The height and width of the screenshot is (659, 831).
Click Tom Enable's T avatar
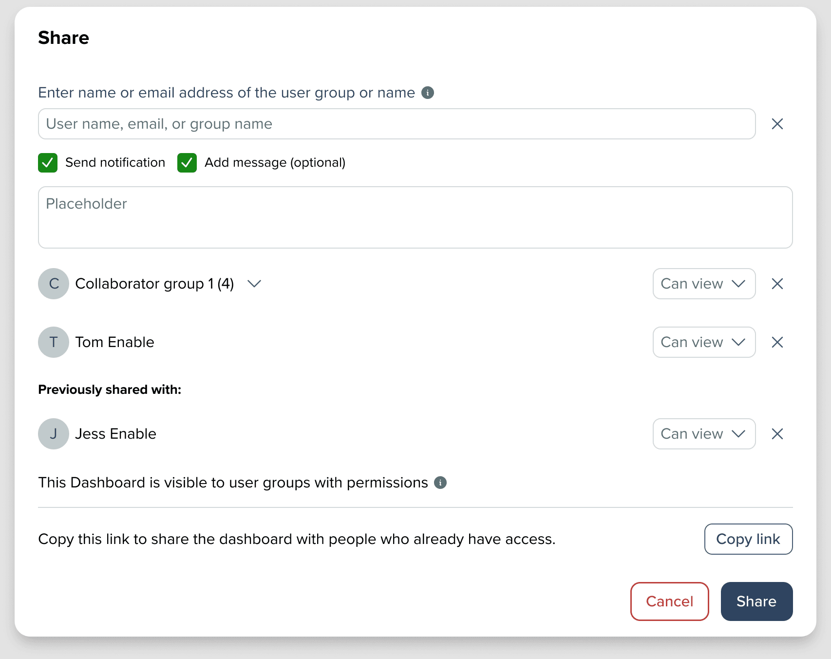tap(54, 342)
